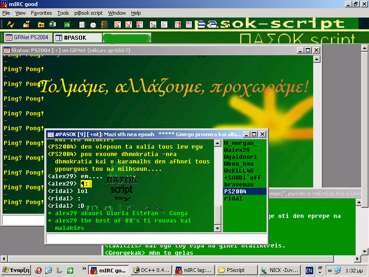369x277 pixels.
Task: Open the channels list icon
Action: pos(53,24)
